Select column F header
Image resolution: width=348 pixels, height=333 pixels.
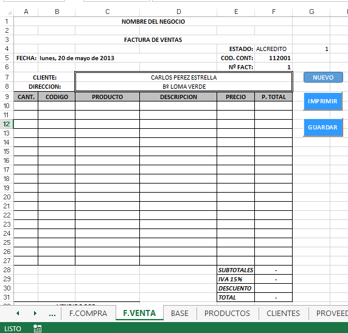click(274, 12)
